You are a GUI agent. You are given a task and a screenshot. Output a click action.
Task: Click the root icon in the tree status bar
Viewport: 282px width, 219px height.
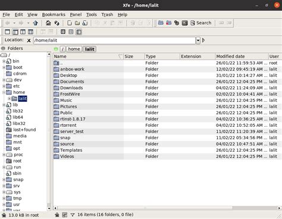4,215
